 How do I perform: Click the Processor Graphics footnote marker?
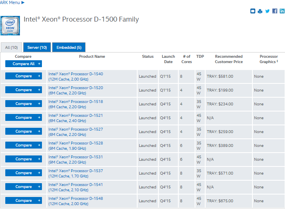277,61
